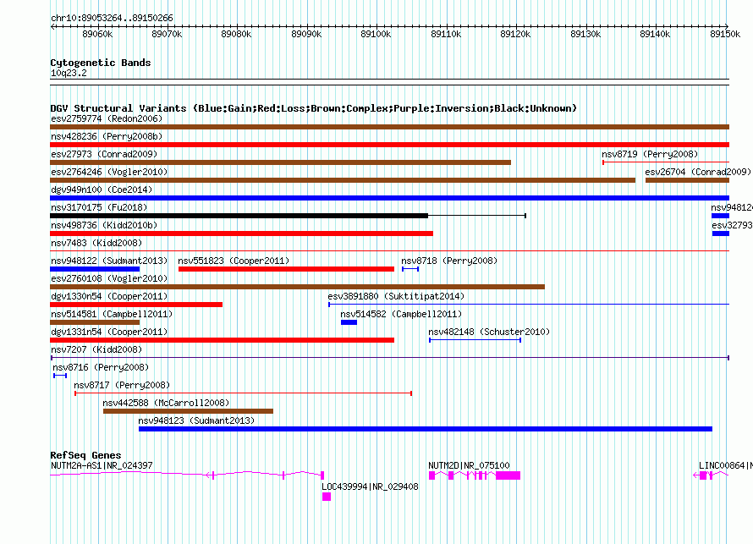Click the 89100k ruler tick label
The height and width of the screenshot is (544, 753).
376,34
